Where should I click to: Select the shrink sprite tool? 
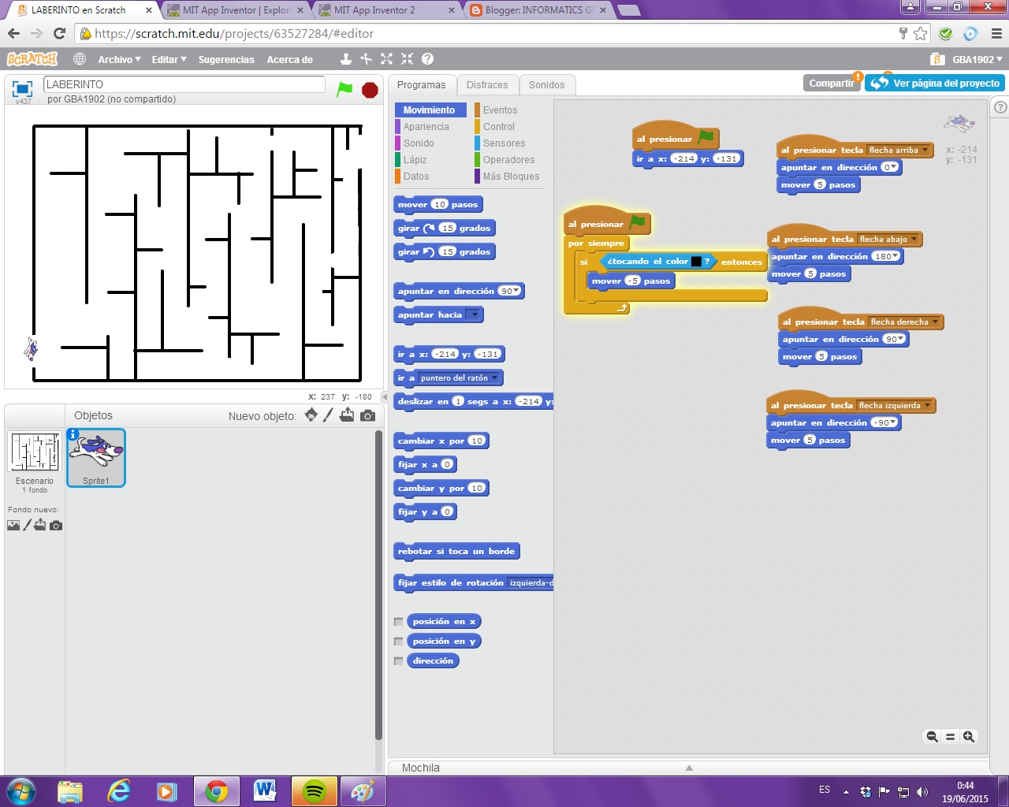[407, 59]
